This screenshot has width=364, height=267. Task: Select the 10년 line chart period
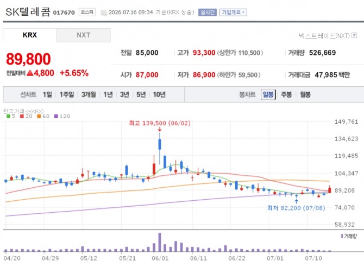tap(159, 94)
